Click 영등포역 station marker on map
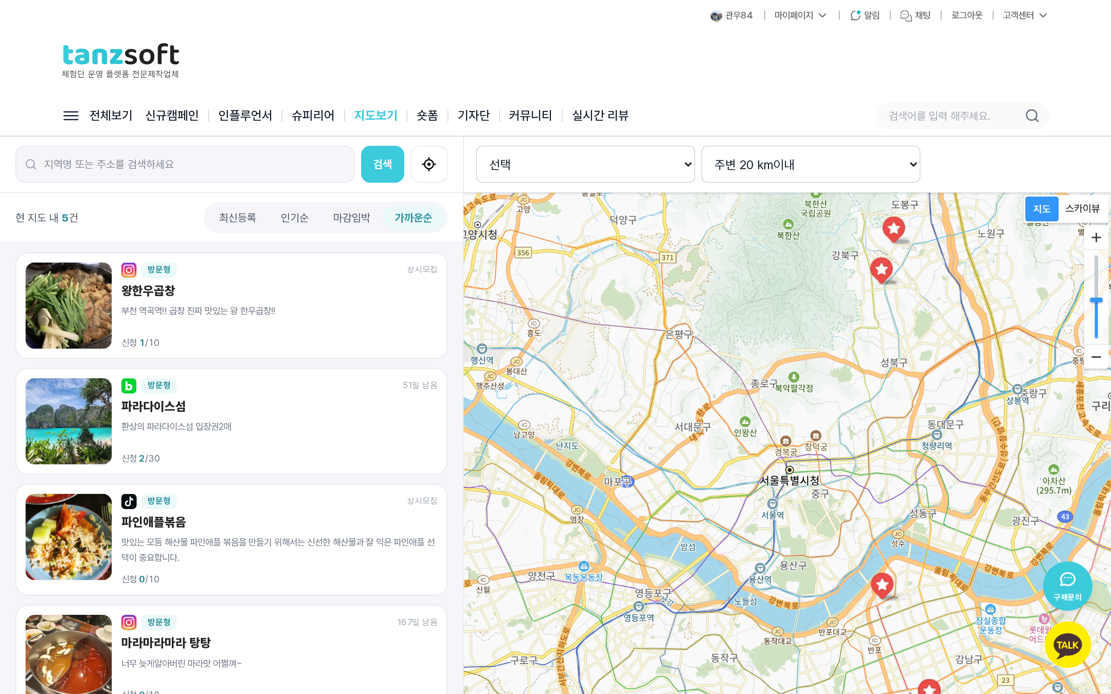Viewport: 1111px width, 694px height. click(639, 607)
